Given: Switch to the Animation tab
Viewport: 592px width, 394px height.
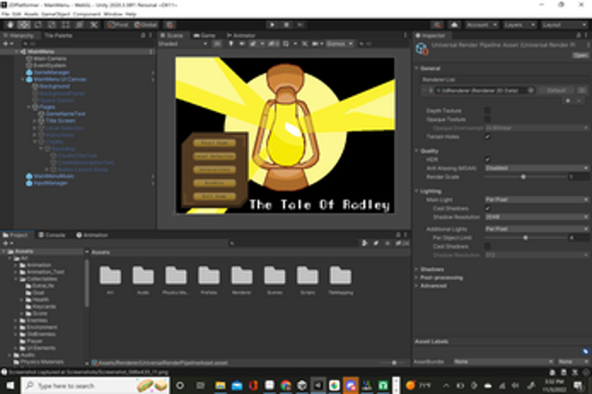Looking at the screenshot, I should (93, 235).
